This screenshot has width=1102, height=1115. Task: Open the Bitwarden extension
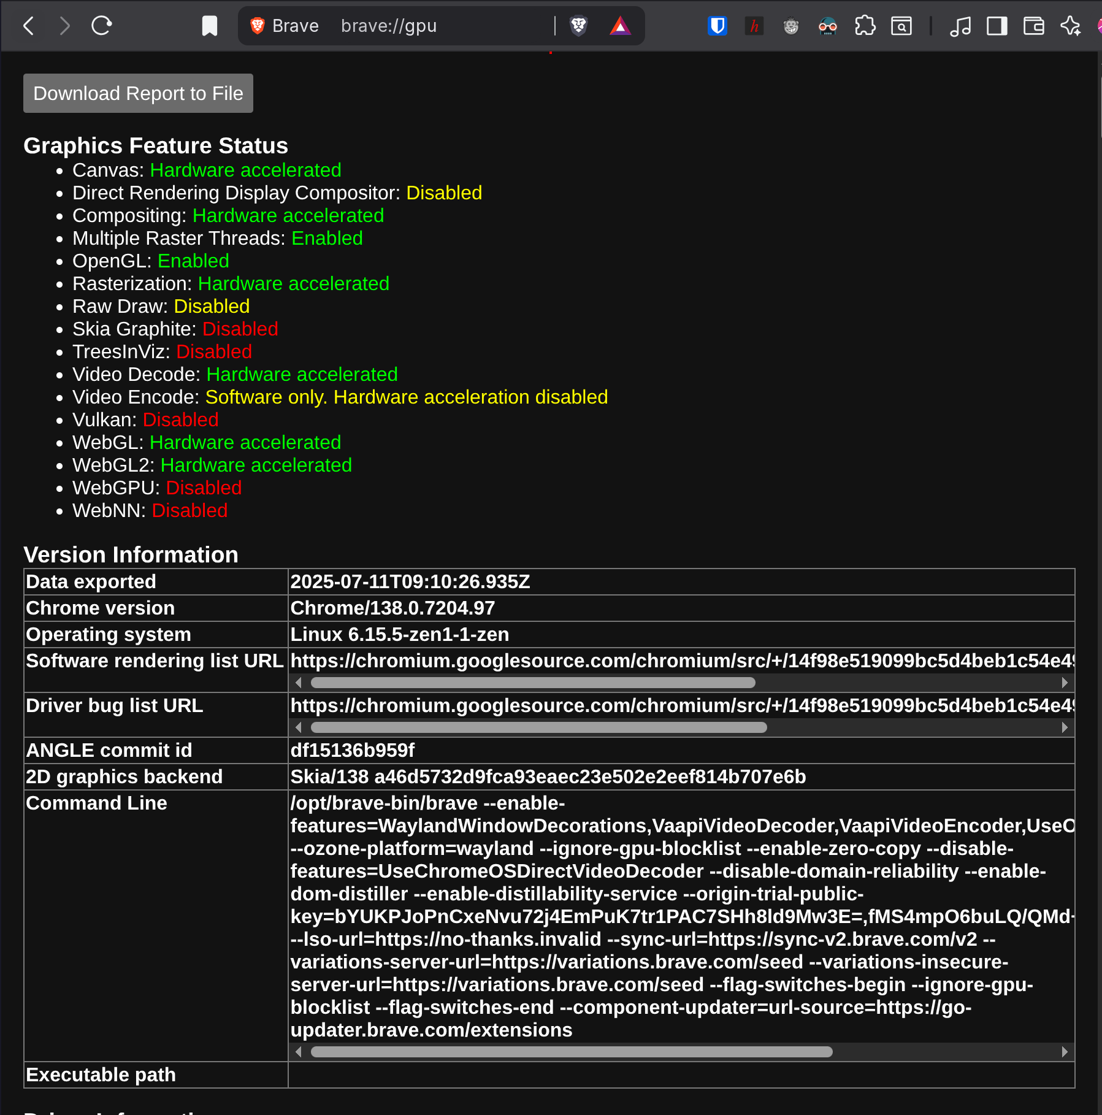(717, 26)
